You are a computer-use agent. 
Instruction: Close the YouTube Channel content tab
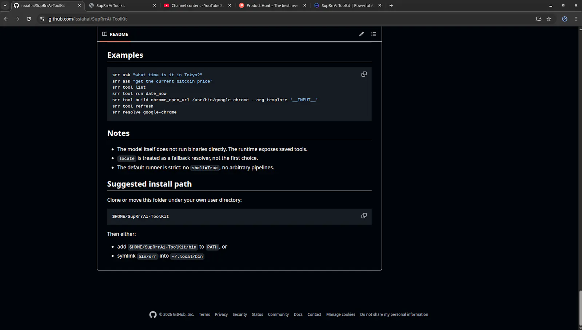pyautogui.click(x=230, y=5)
